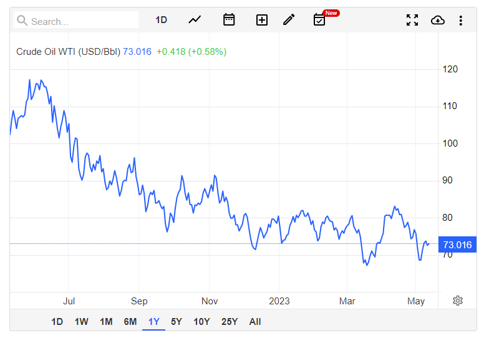Image resolution: width=484 pixels, height=338 pixels.
Task: Click the 100 price axis label
Action: (450, 143)
